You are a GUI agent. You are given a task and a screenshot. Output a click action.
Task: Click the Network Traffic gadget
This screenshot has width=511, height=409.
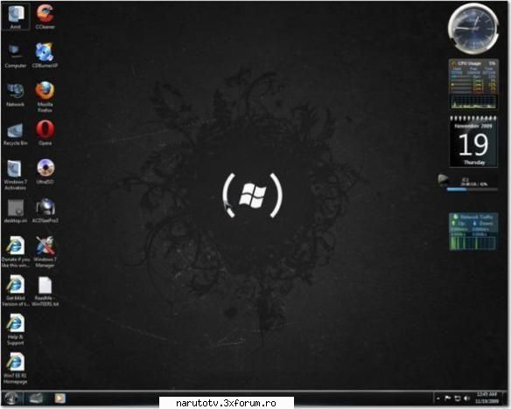coord(473,232)
